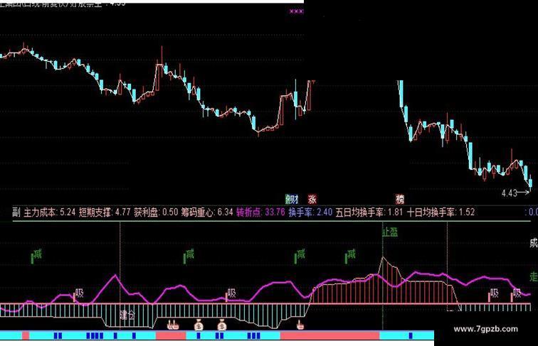Click the red 涨 info marker

click(x=312, y=199)
